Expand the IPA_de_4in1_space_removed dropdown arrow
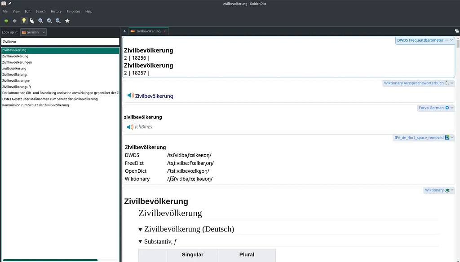The image size is (460, 262). coord(451,138)
